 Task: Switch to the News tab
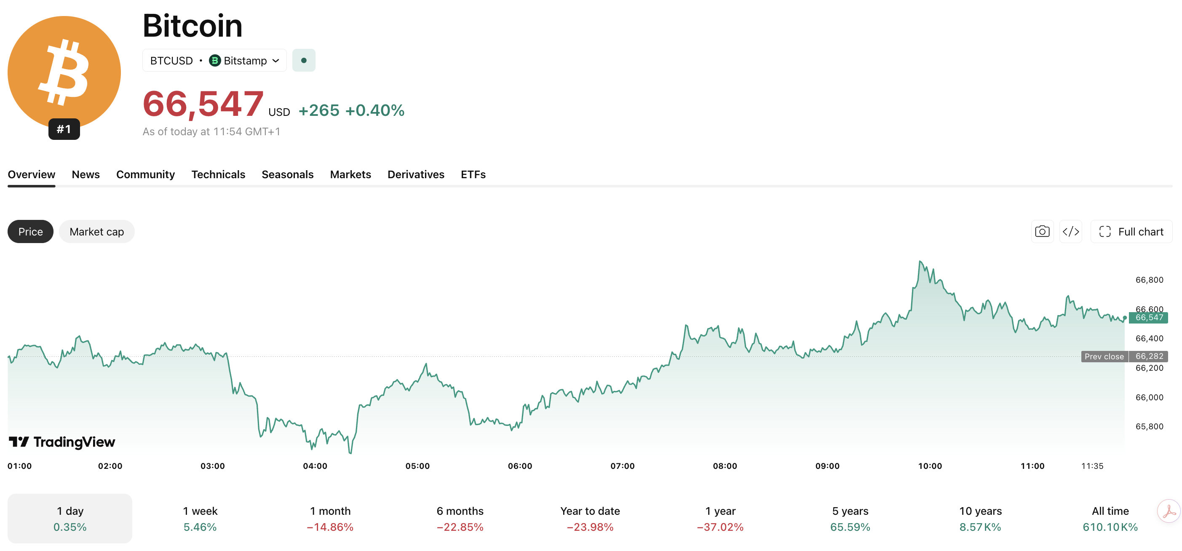pos(86,174)
